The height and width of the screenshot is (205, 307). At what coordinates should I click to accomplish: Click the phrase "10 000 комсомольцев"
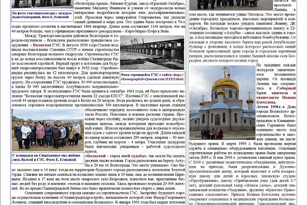point(100,82)
